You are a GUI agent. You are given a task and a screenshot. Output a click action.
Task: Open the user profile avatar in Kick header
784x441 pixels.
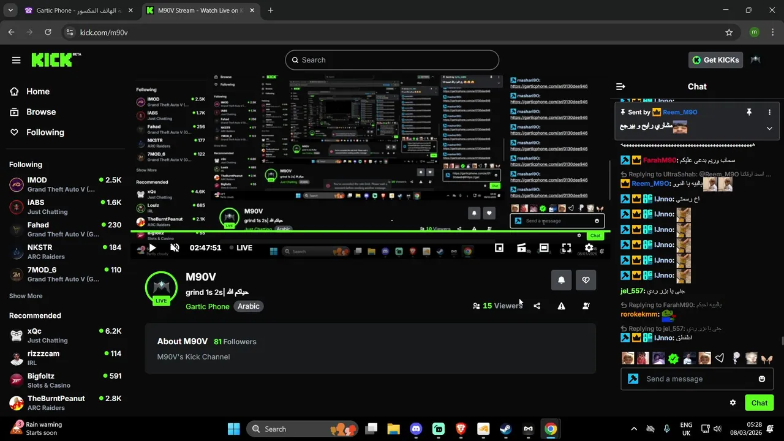click(x=756, y=60)
